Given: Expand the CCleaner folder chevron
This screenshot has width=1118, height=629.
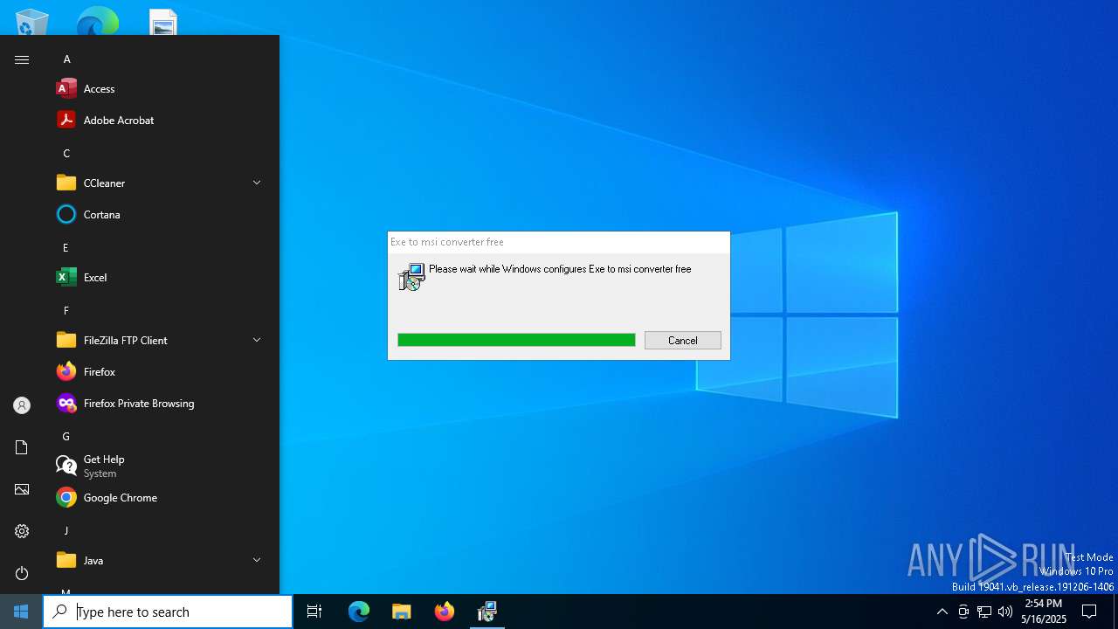Looking at the screenshot, I should (257, 183).
